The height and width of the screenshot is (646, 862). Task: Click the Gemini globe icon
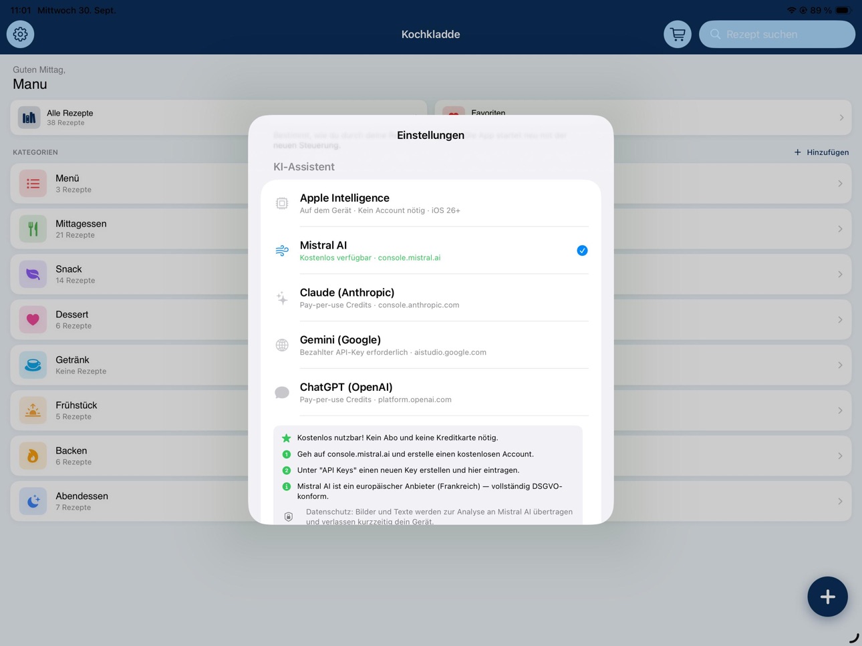click(x=282, y=345)
